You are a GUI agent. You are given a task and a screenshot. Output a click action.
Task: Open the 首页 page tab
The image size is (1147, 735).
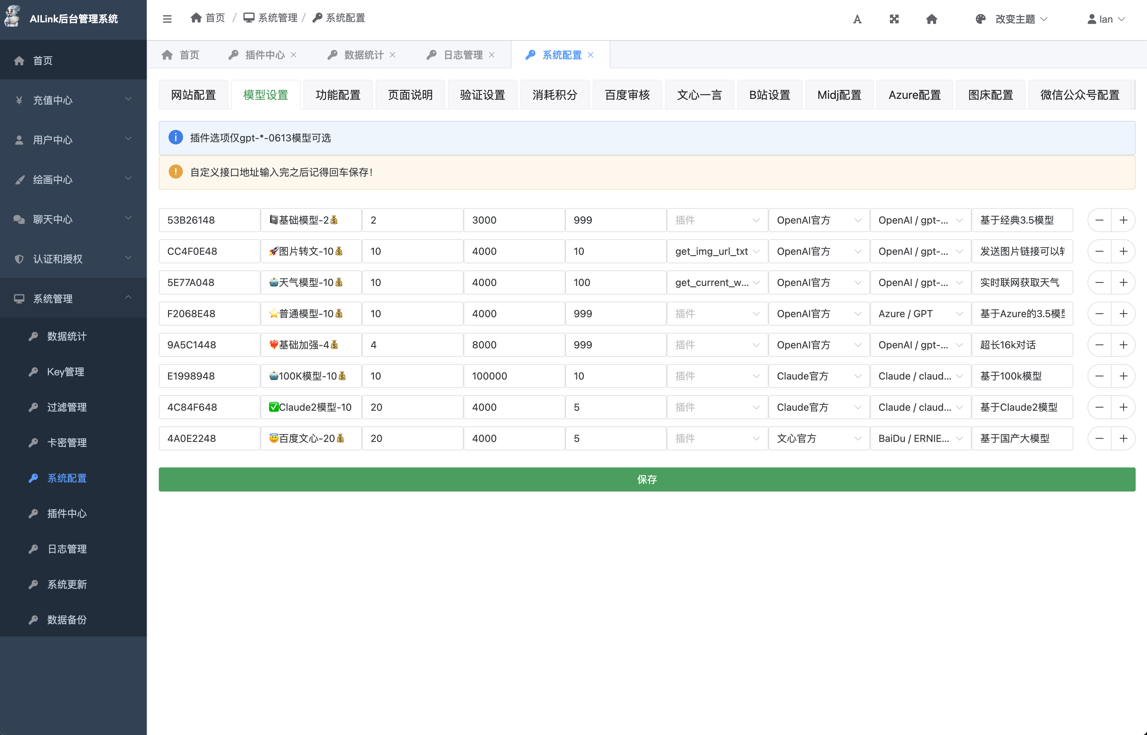point(180,55)
